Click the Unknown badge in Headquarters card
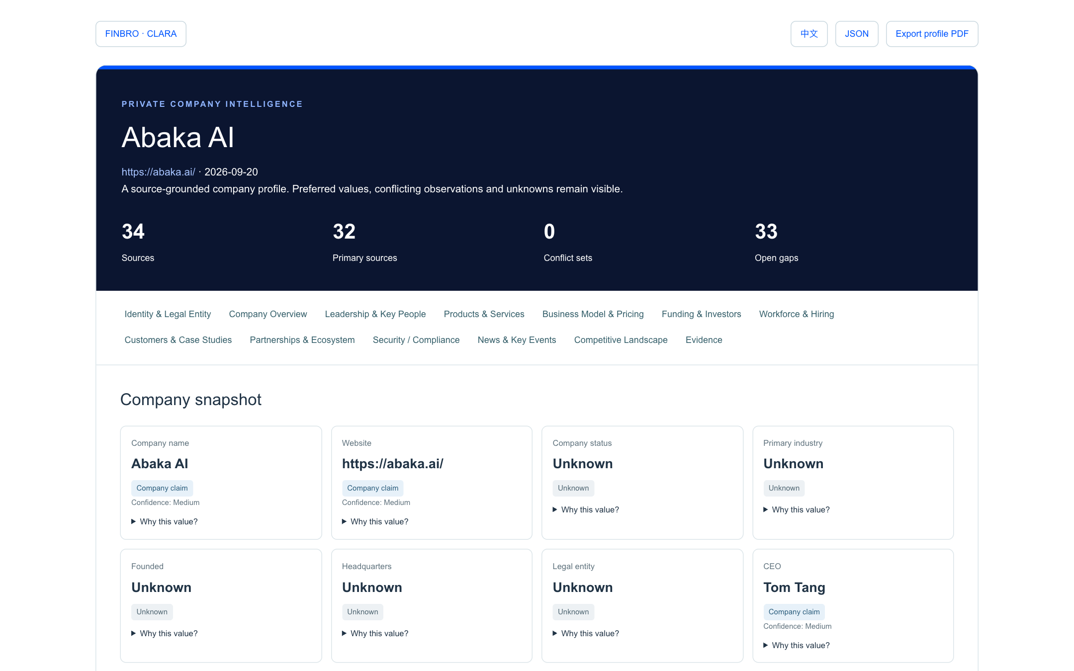This screenshot has width=1074, height=671. 363,612
